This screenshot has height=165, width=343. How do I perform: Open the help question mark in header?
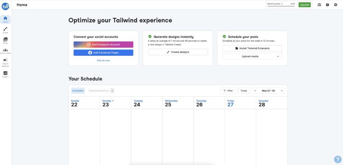[x=328, y=5]
